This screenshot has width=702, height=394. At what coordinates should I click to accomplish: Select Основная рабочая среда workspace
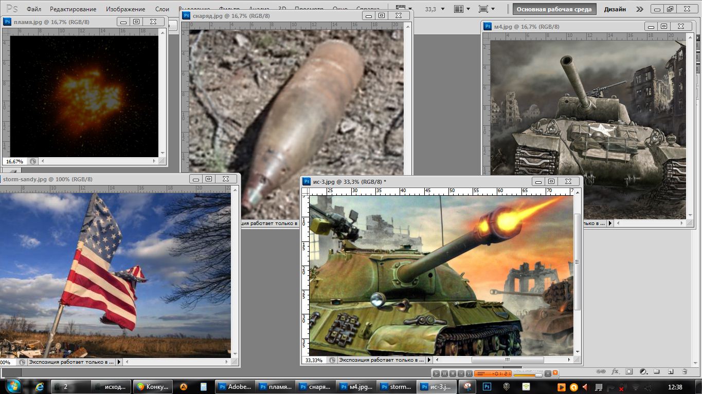554,9
